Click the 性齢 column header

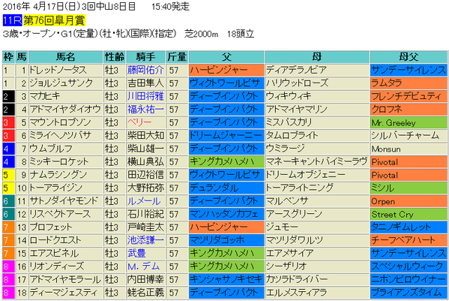[114, 57]
